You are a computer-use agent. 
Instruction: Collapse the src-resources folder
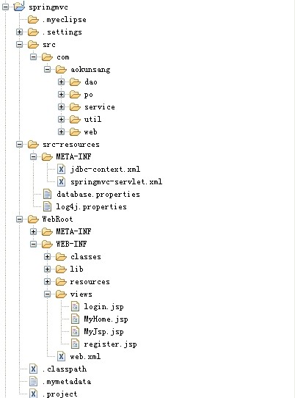(x=19, y=144)
